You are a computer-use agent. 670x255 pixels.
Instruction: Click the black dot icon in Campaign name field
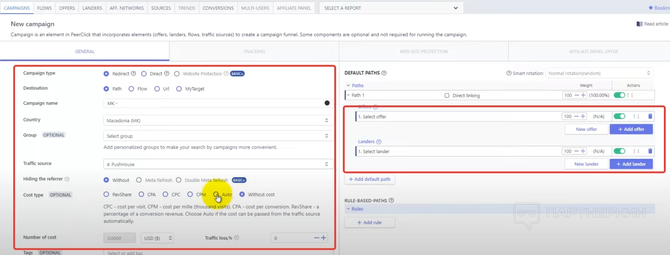[x=327, y=103]
